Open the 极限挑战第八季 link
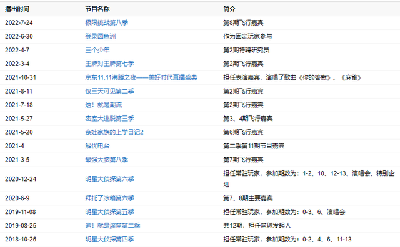Screen dimensions: 400x247 (107, 22)
